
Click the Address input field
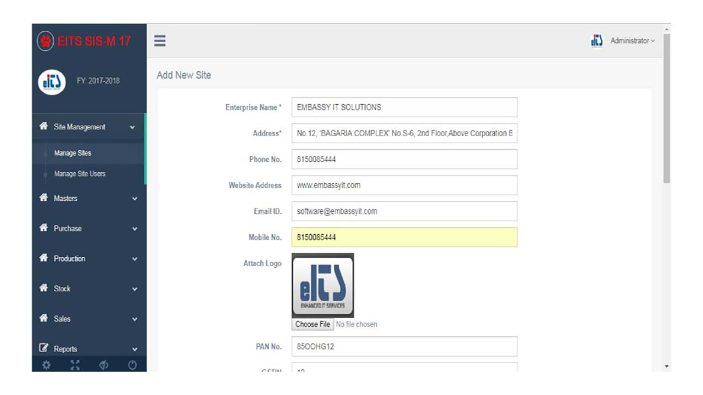404,133
